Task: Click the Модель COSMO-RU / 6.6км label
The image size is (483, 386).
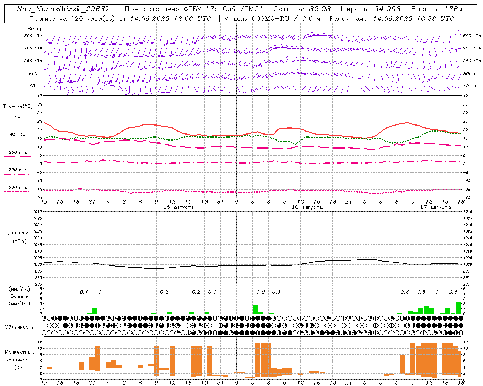Action: point(272,18)
